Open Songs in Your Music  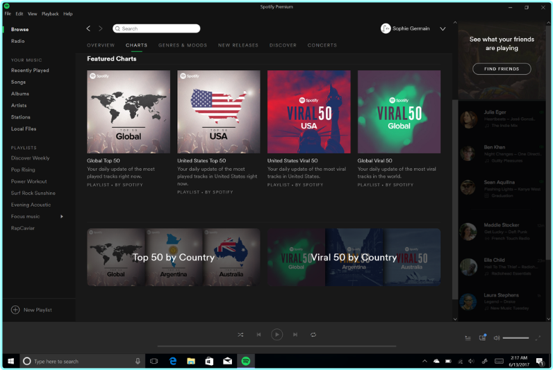[x=18, y=82]
